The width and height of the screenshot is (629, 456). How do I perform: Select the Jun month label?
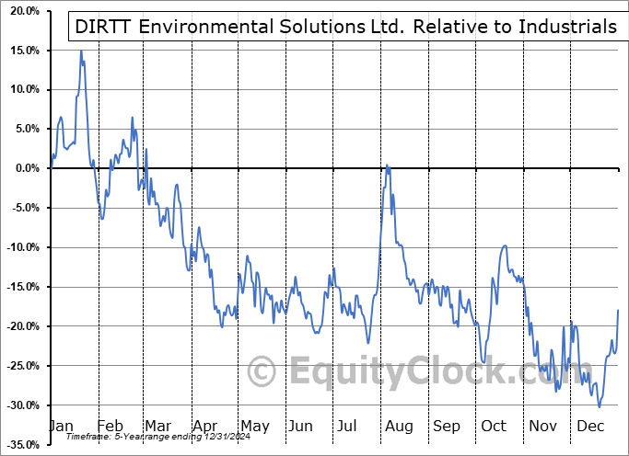(x=300, y=427)
